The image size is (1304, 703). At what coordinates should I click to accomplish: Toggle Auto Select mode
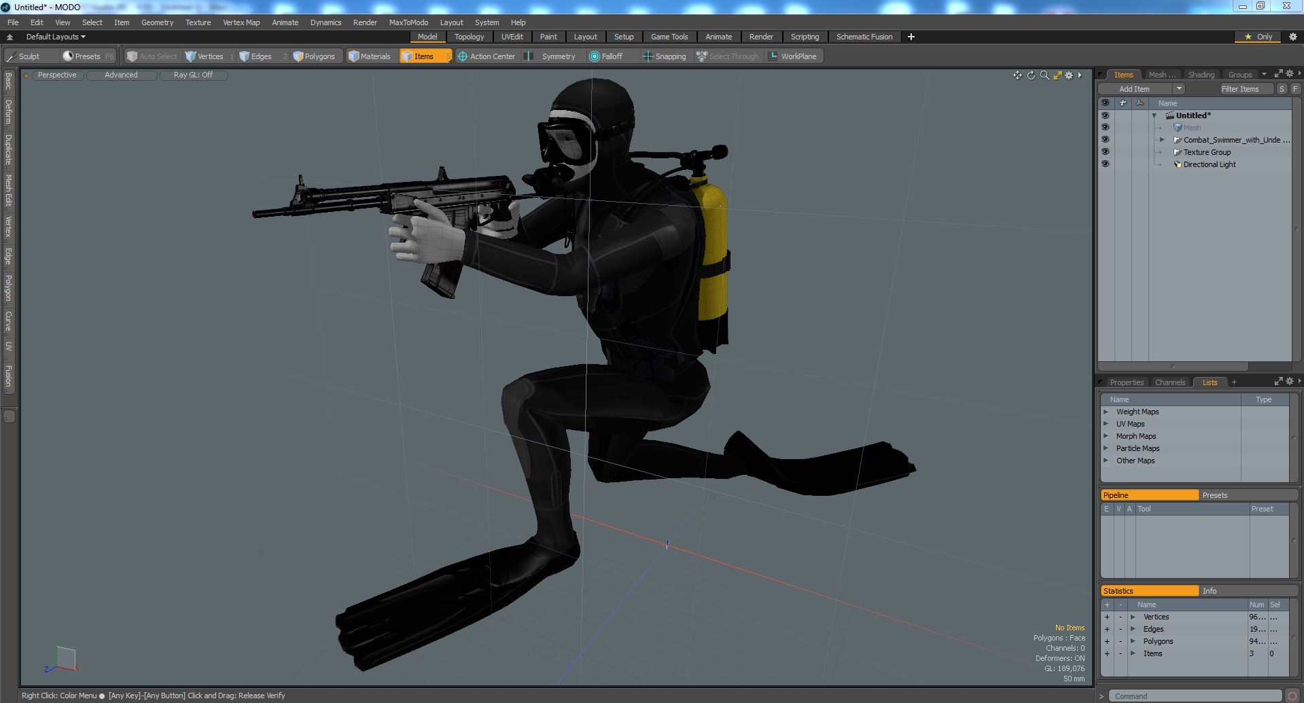tap(152, 56)
